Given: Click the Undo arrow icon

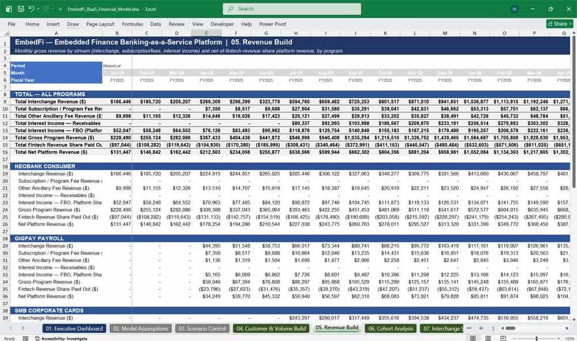Looking at the screenshot, I should click(x=31, y=9).
